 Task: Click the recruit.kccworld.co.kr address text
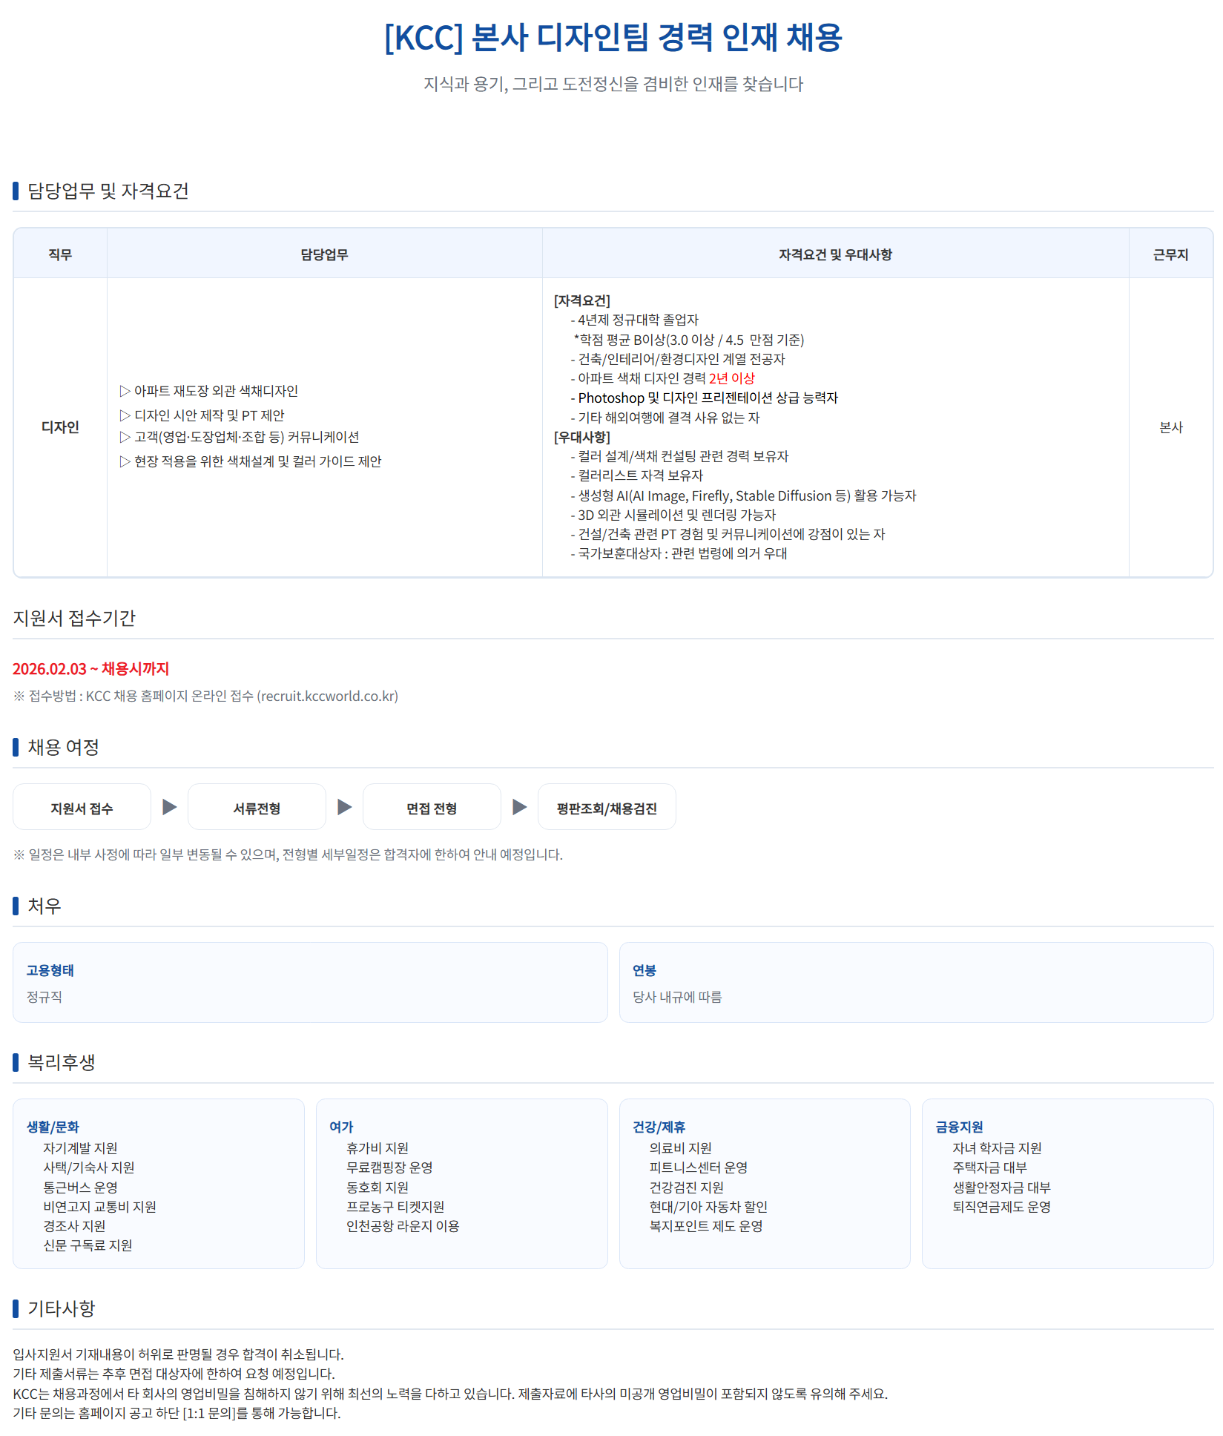pyautogui.click(x=327, y=696)
